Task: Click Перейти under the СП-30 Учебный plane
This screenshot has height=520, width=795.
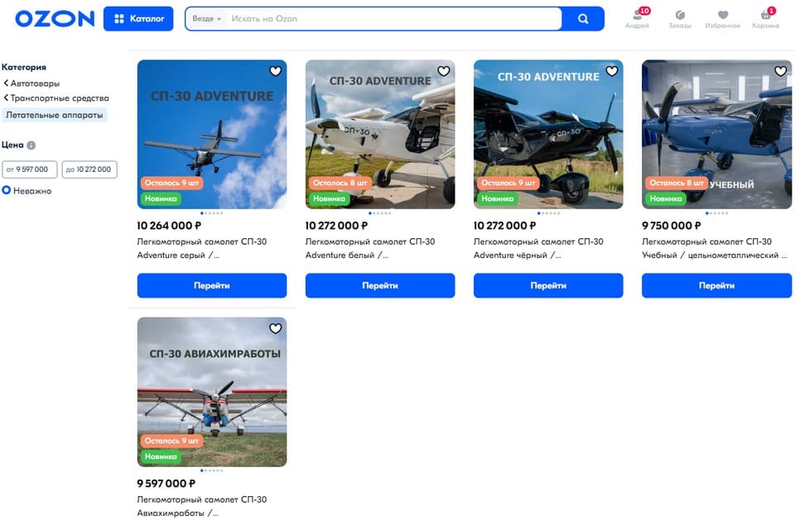Action: pyautogui.click(x=716, y=285)
